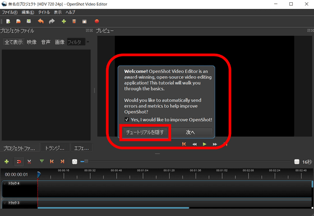Toggle the timeline snapping magnet

19,162
